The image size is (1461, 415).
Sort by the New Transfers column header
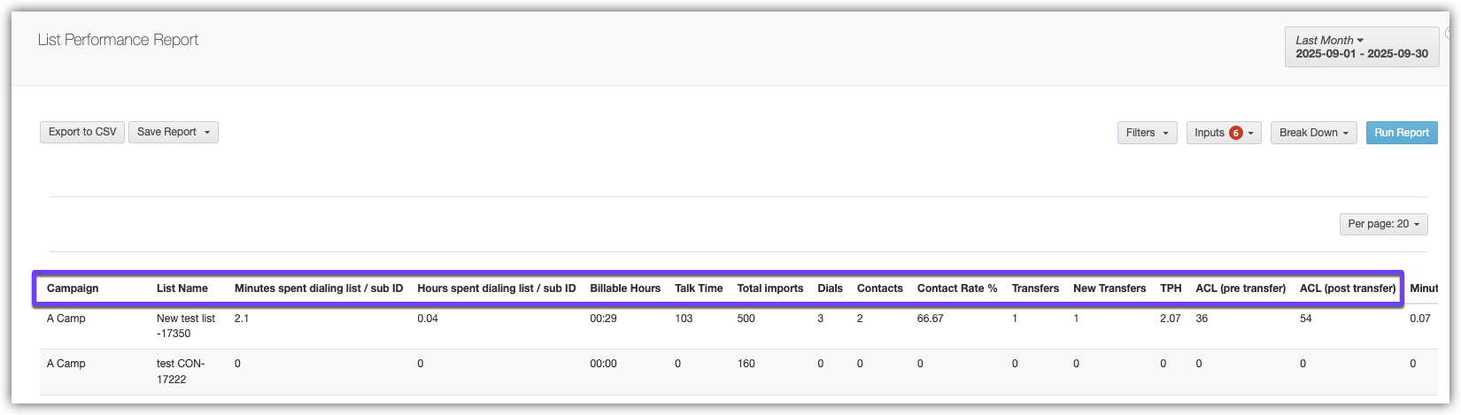tap(1109, 288)
